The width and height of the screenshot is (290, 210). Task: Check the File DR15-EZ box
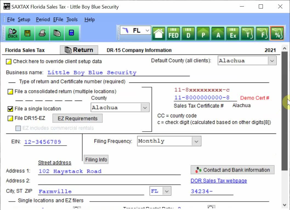[10, 118]
